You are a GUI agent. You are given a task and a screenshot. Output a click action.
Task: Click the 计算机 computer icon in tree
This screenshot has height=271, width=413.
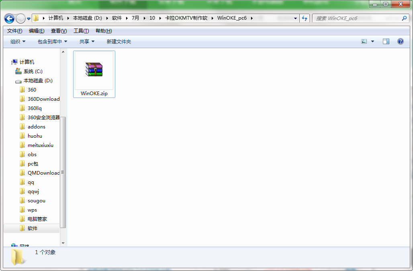tap(14, 62)
